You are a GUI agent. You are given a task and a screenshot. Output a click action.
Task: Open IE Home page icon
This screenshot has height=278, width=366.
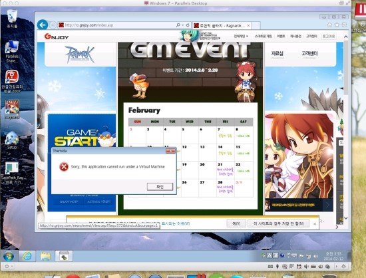[329, 25]
